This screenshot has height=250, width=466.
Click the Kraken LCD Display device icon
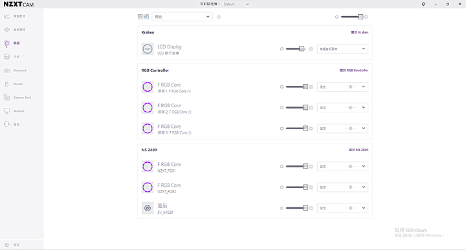pos(148,49)
